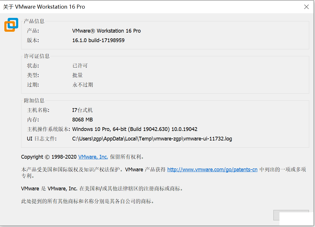The image size is (315, 227).
Task: Click the 附加信息 group heading
Action: 34,100
